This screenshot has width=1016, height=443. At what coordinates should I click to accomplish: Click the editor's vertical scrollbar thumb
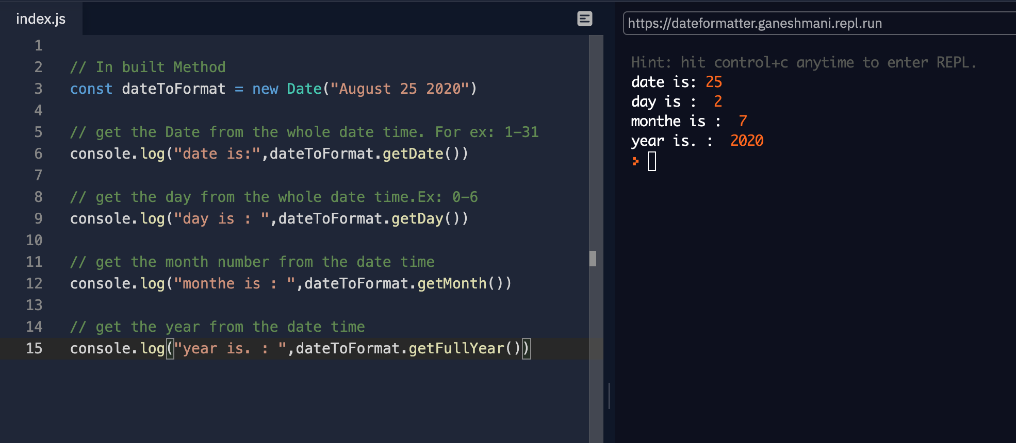(593, 258)
